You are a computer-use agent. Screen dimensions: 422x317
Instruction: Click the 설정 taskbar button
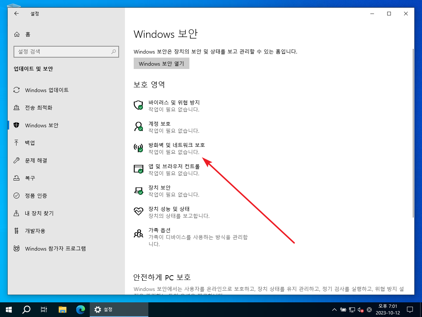[119, 309]
